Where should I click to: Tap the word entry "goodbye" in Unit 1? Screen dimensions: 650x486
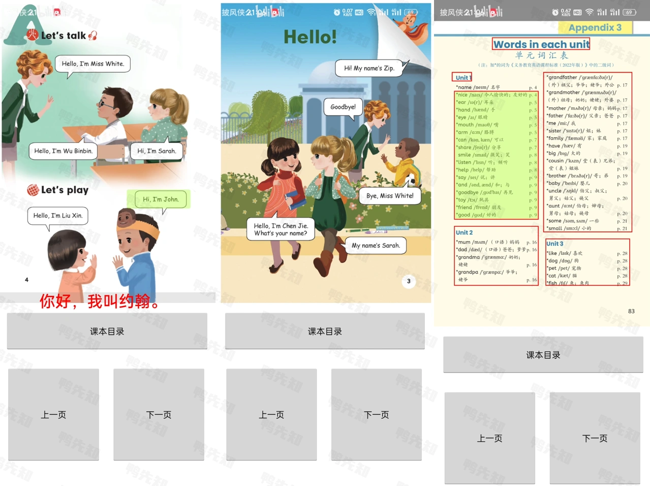[x=496, y=192]
